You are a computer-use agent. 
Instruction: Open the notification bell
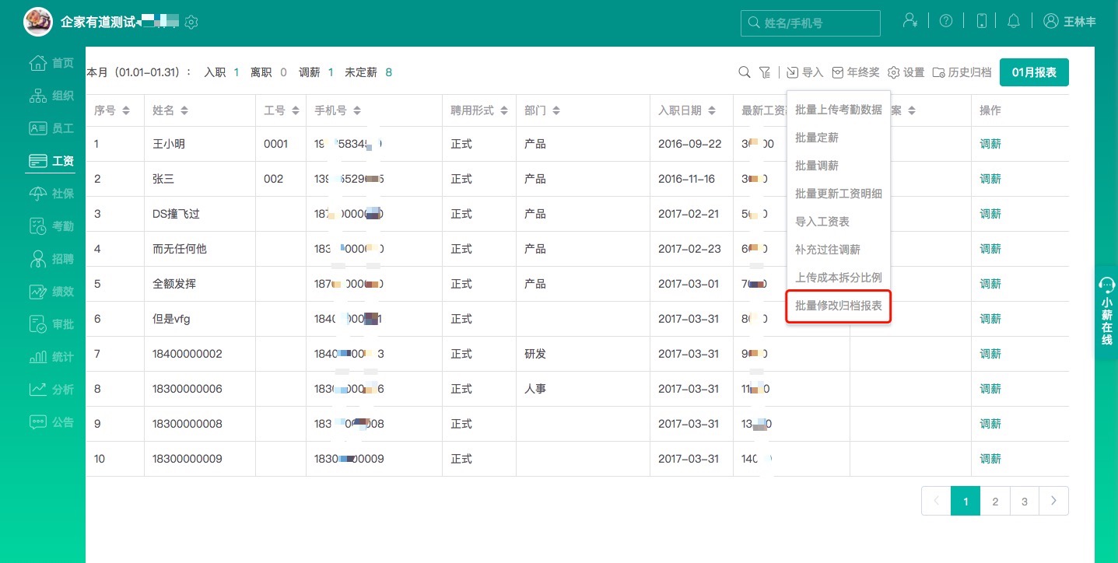pos(1013,21)
